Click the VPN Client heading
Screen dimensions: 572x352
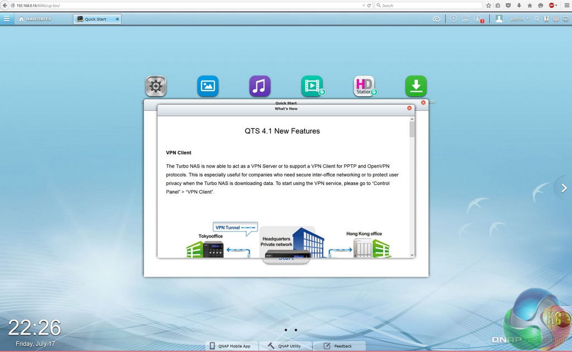178,153
